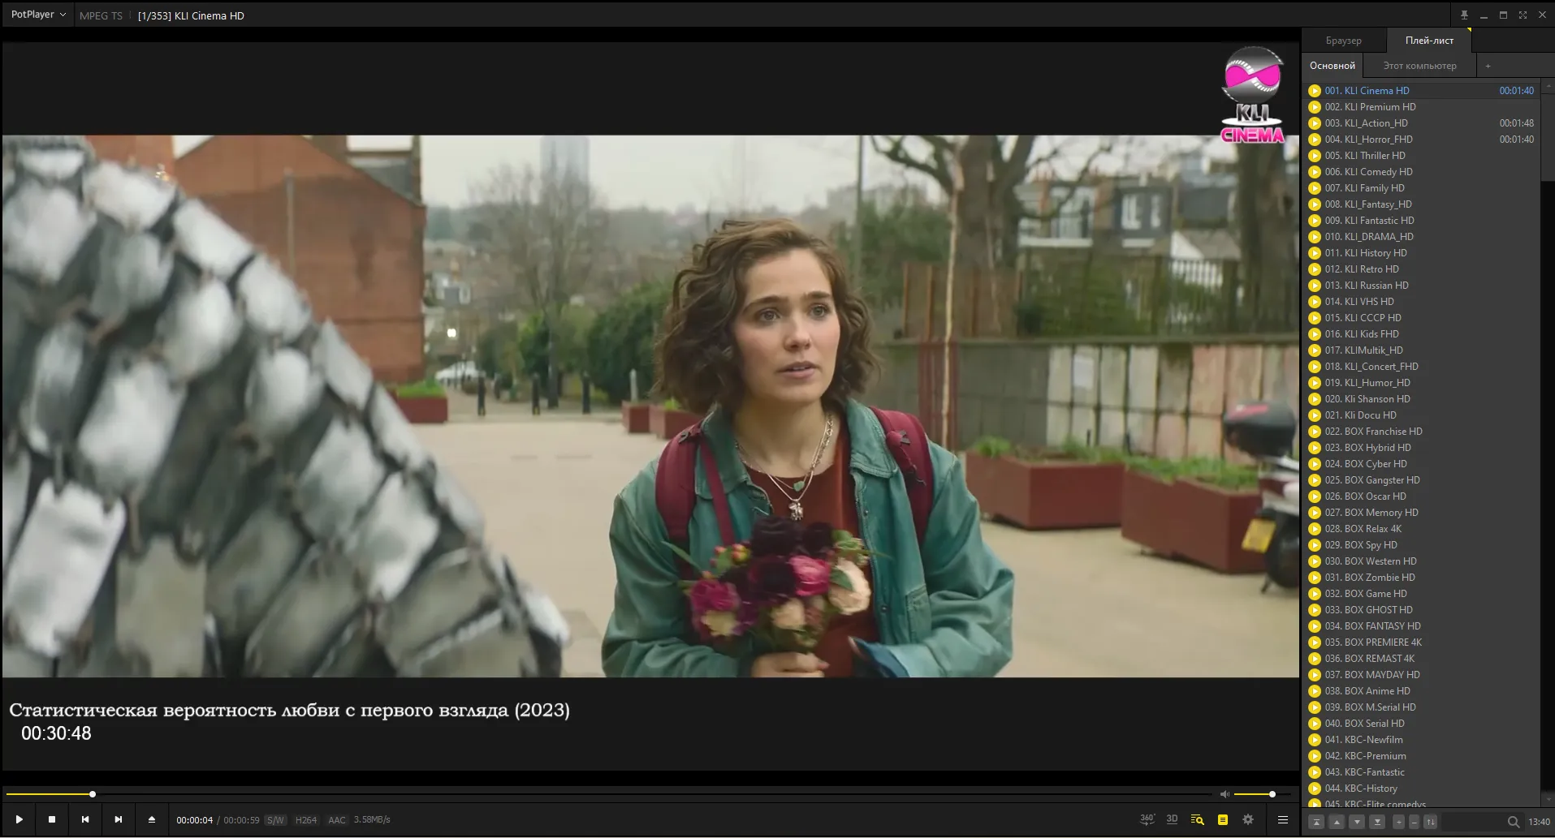Image resolution: width=1555 pixels, height=838 pixels.
Task: Move selected item to top of playlist
Action: coord(1316,822)
